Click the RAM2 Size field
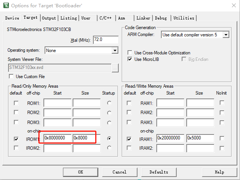240x180 pixels. (200, 113)
